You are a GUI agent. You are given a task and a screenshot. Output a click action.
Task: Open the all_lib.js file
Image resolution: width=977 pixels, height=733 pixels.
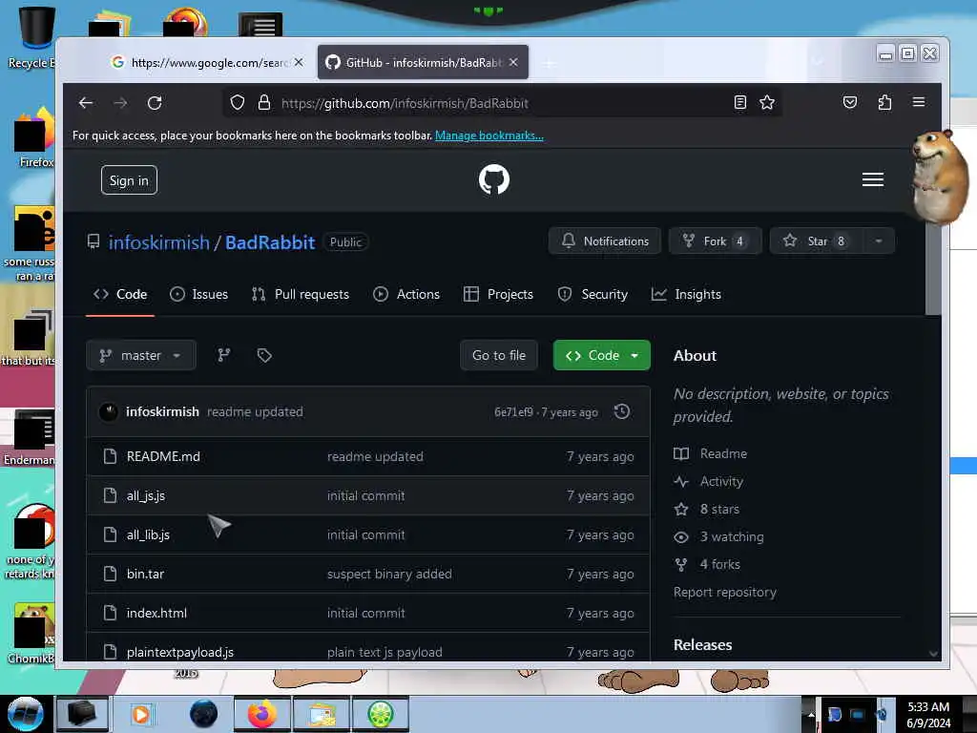pos(148,534)
